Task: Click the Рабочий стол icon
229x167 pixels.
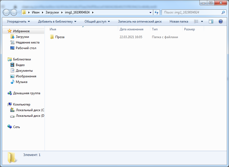Action: point(12,48)
